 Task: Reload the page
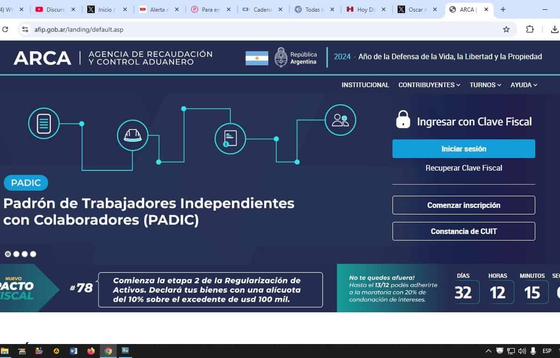(5, 29)
